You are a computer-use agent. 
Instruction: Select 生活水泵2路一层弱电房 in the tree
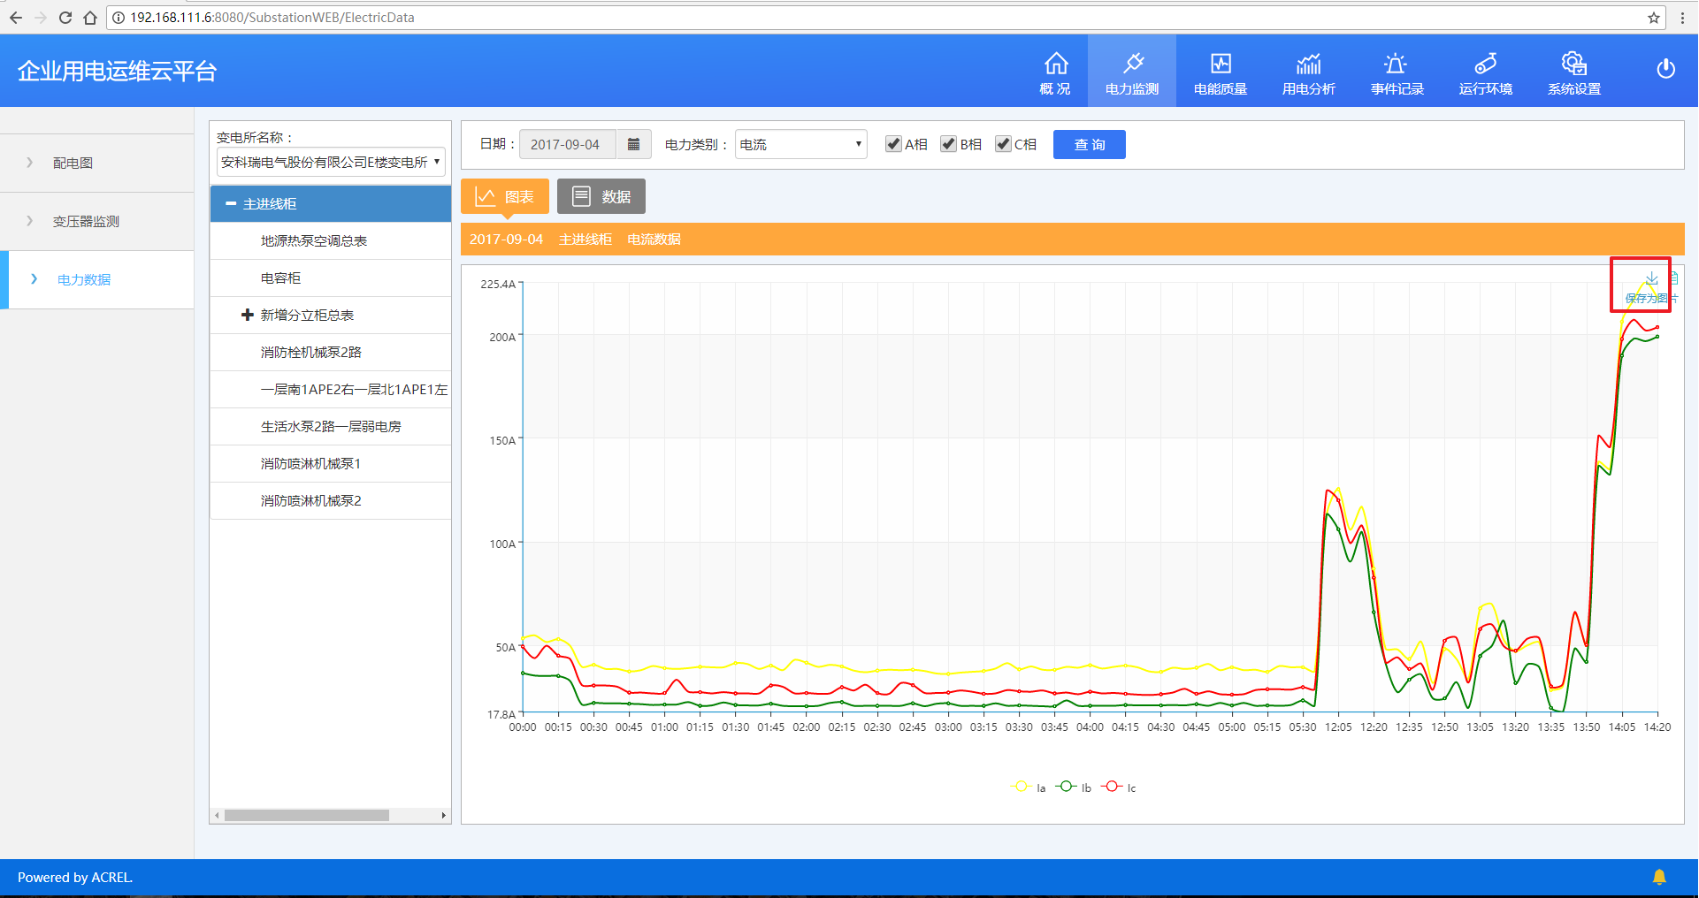coord(331,426)
